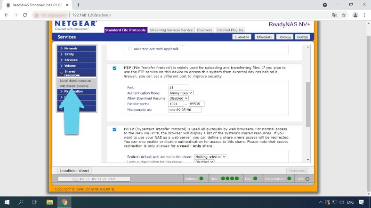371x208 pixels.
Task: Click the network icon in the system tray
Action: point(335,202)
